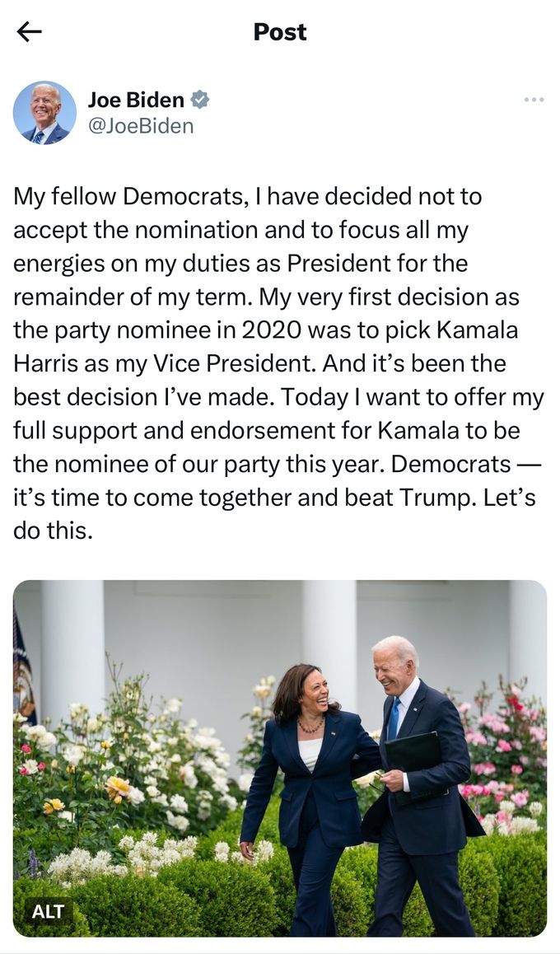Click the blue verified badge

199,101
